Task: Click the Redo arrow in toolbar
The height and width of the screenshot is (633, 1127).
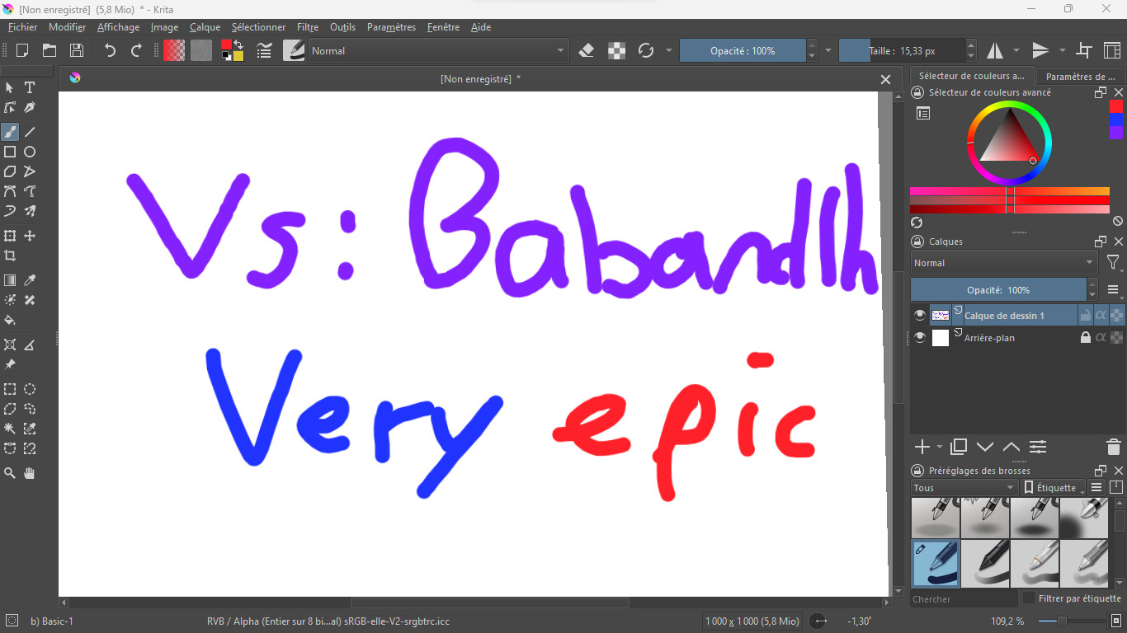Action: 136,51
